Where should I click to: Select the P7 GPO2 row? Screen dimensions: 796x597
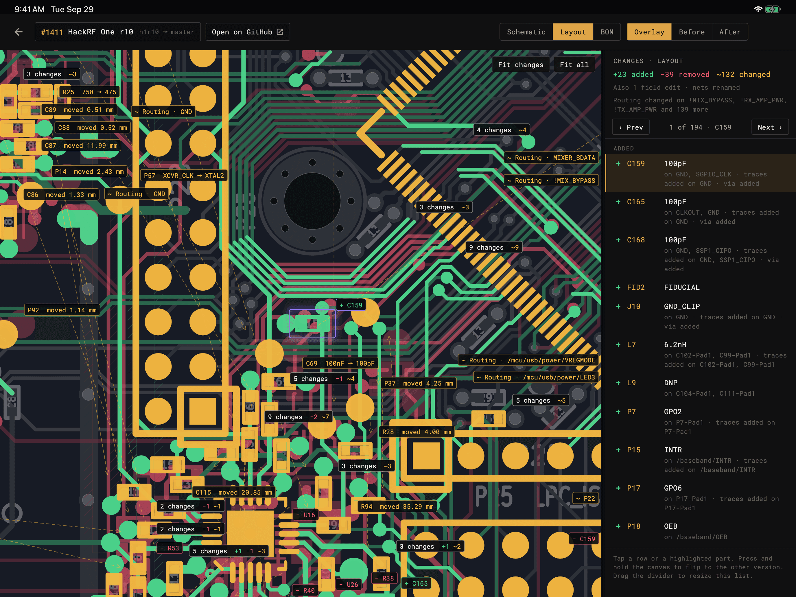701,421
